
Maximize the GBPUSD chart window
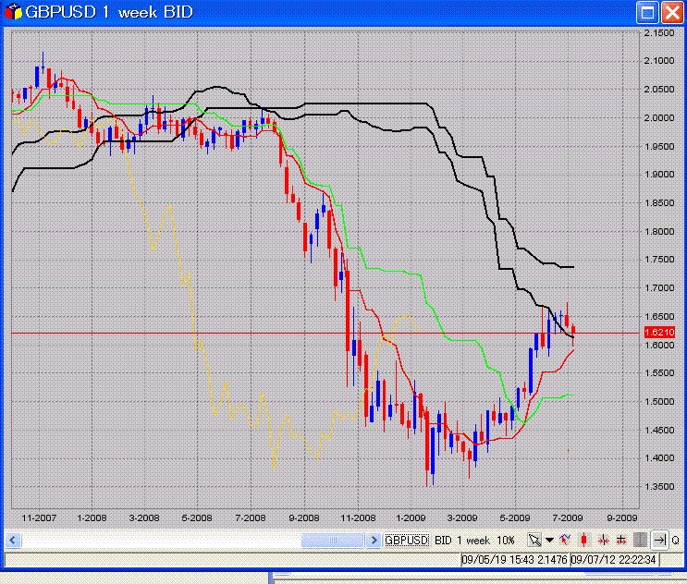(647, 12)
